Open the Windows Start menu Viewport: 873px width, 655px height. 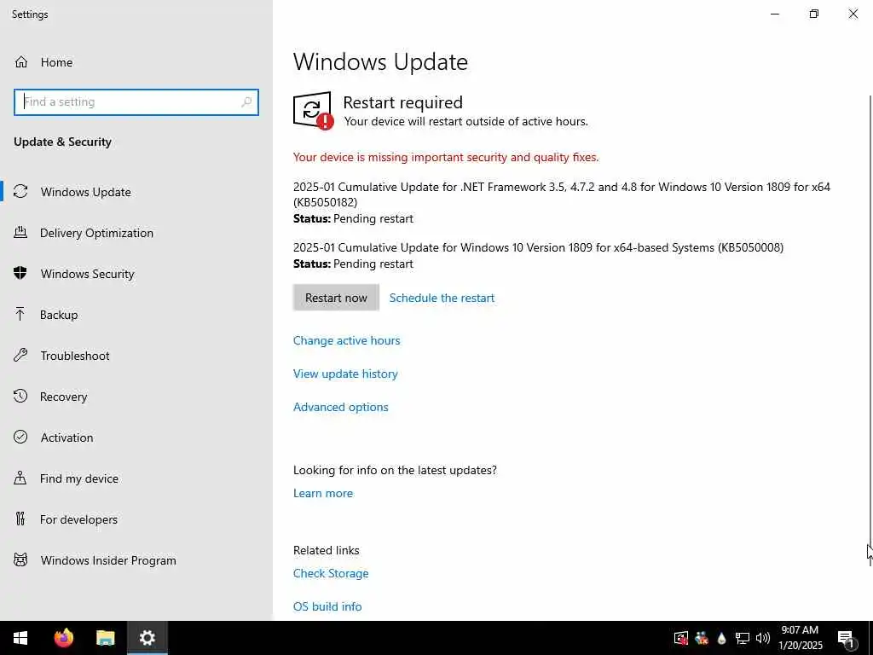(x=20, y=638)
